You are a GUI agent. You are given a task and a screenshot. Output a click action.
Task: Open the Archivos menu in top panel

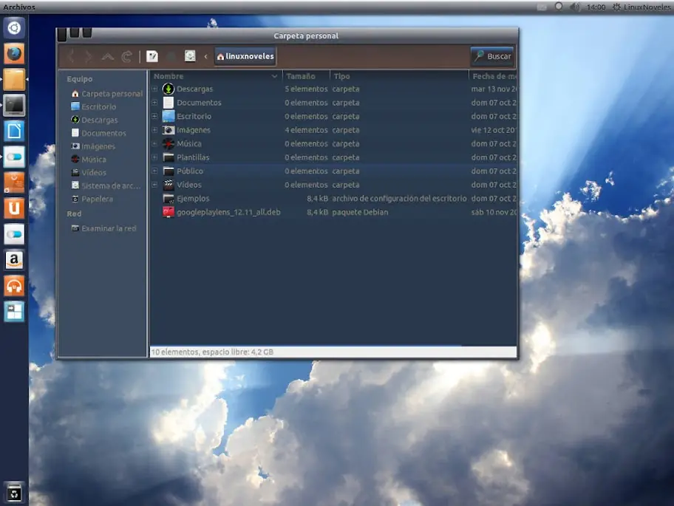click(x=19, y=7)
